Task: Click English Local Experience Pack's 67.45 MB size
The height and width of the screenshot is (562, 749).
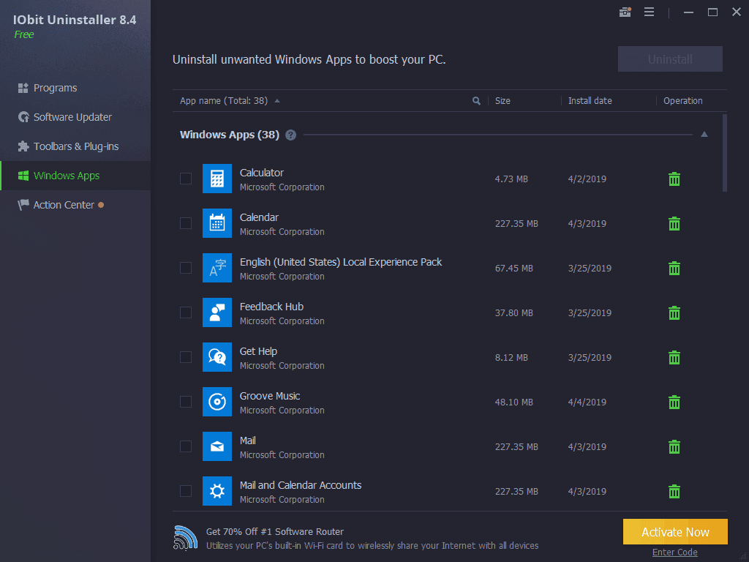Action: (x=514, y=269)
